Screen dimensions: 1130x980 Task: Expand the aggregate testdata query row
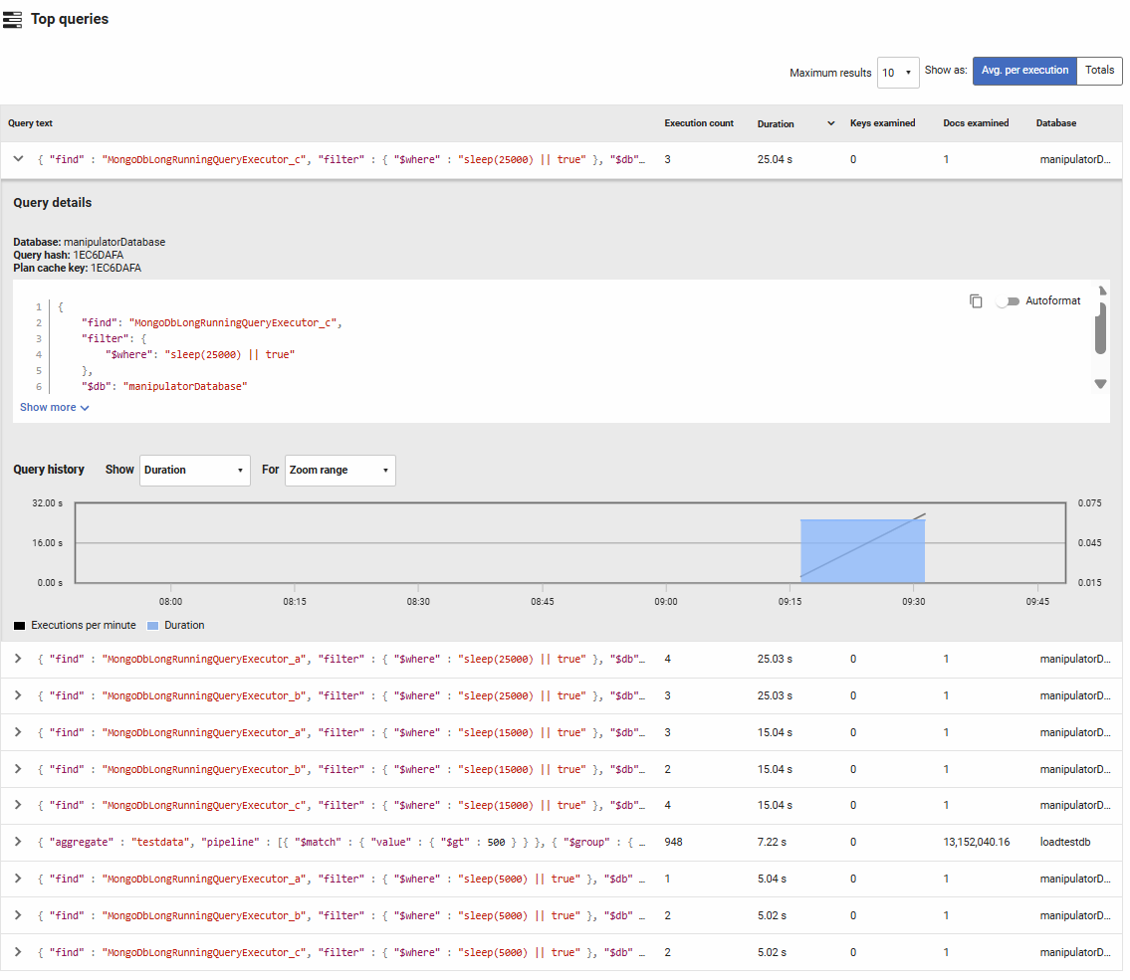pyautogui.click(x=18, y=842)
